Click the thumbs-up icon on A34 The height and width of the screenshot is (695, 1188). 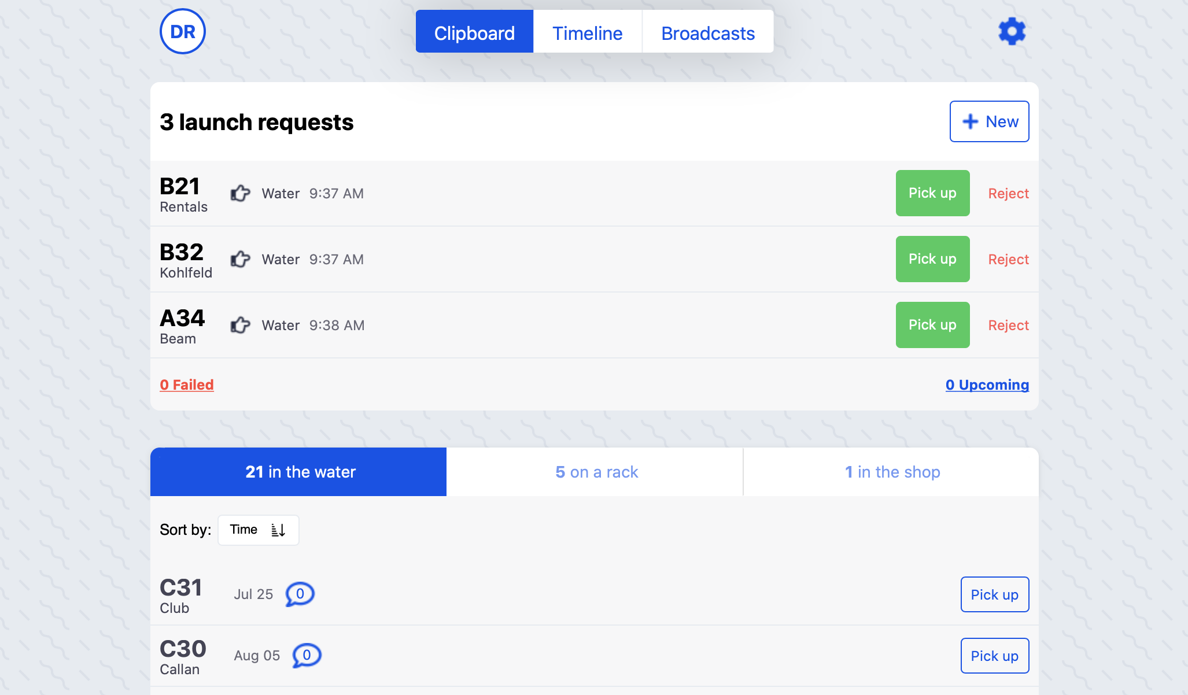tap(241, 324)
